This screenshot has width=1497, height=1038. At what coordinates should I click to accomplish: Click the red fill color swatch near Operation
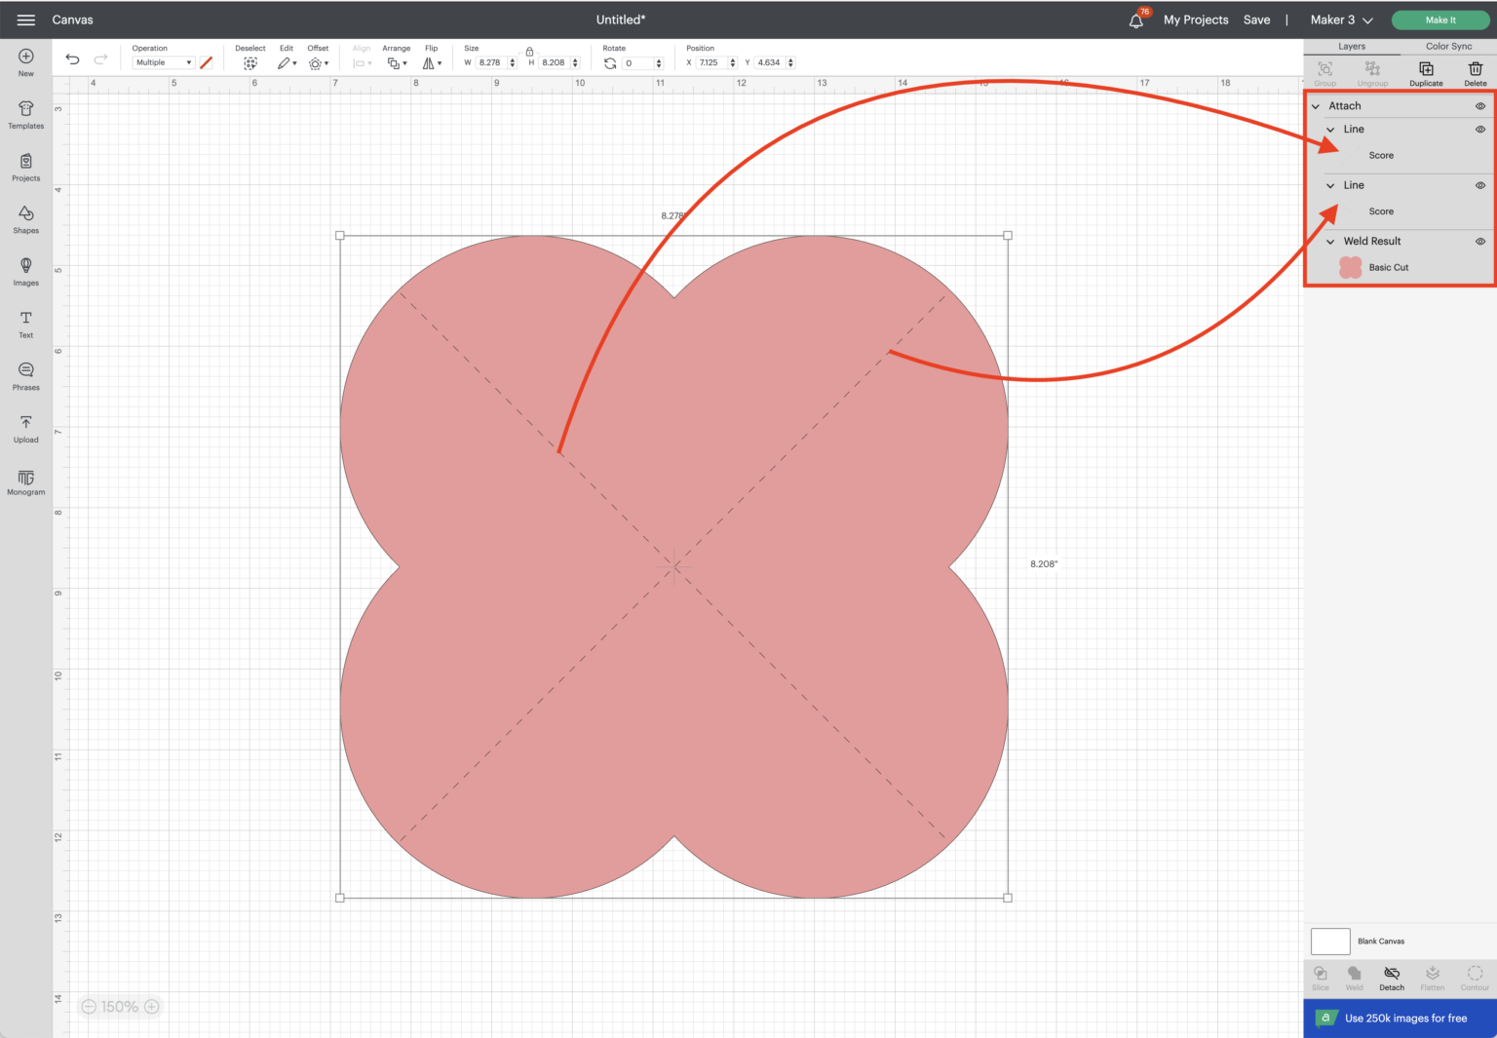tap(206, 62)
